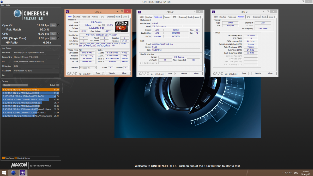The height and width of the screenshot is (176, 313).
Task: Open the Windows Start button
Action: click(x=4, y=173)
